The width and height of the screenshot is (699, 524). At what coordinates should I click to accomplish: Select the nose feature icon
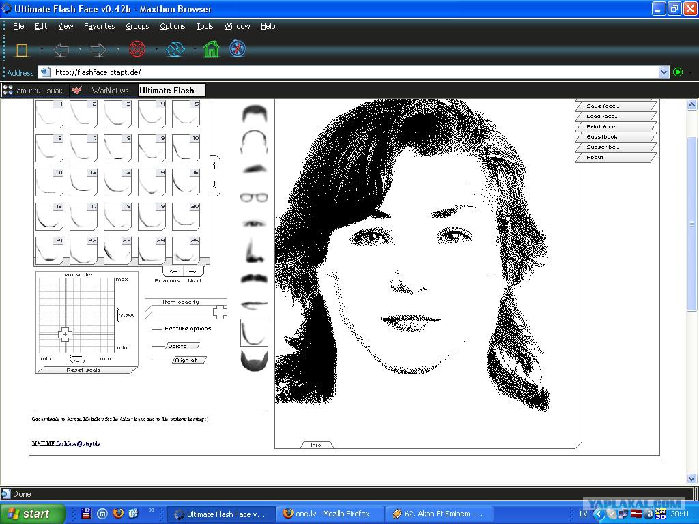coord(254,250)
